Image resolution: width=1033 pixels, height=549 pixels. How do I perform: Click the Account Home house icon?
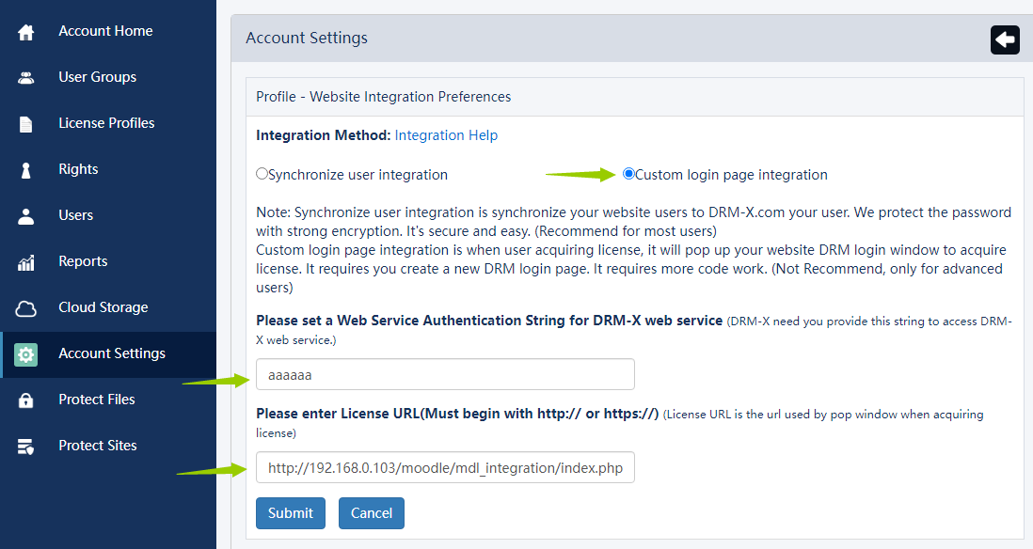(26, 32)
